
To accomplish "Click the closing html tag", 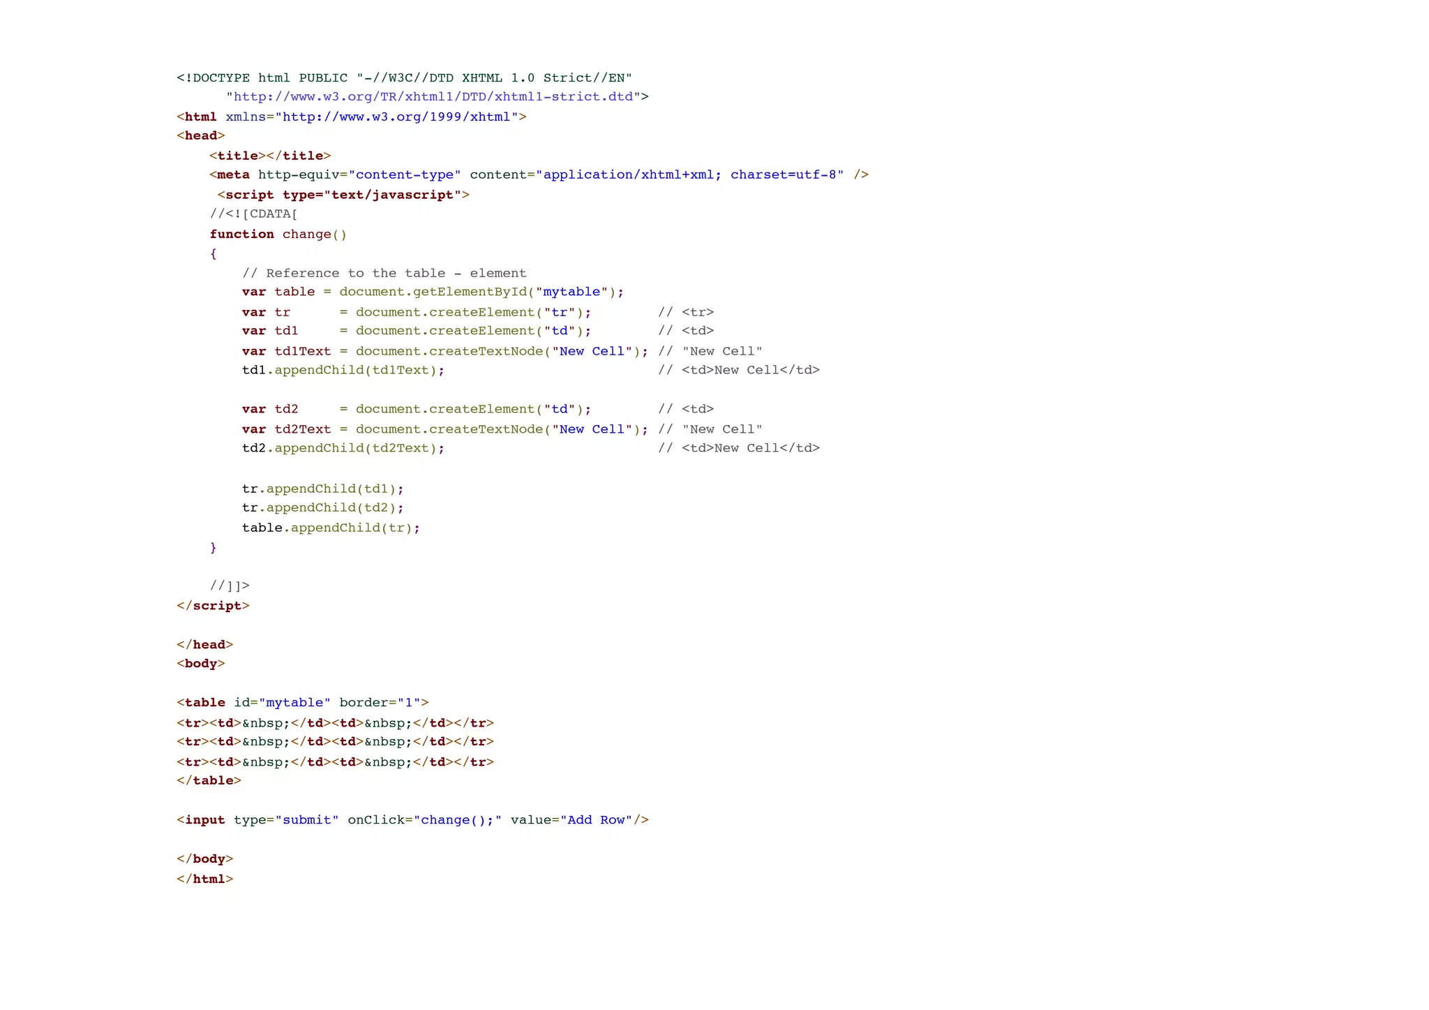I will click(x=205, y=879).
